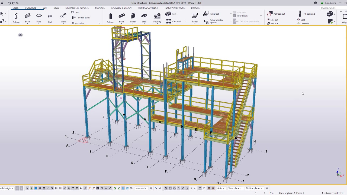Click the view cube icon in model view
This screenshot has height=195, width=347.
tap(20, 35)
